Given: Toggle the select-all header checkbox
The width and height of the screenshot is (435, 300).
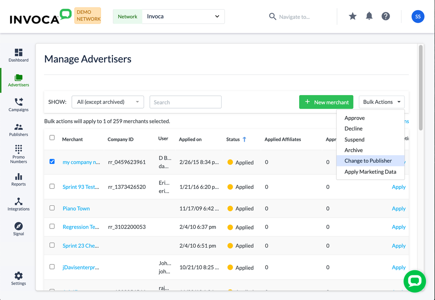Looking at the screenshot, I should (52, 138).
